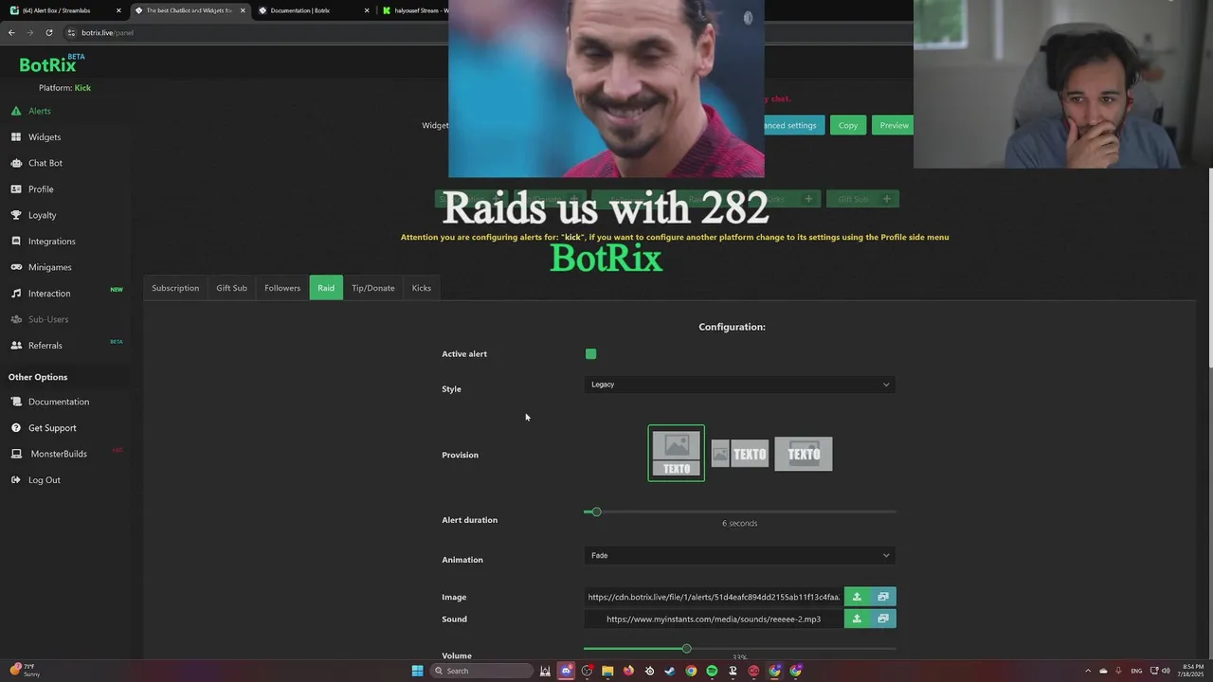Select text-over-image provision layout
Screen dimensions: 1213x682
coord(804,454)
